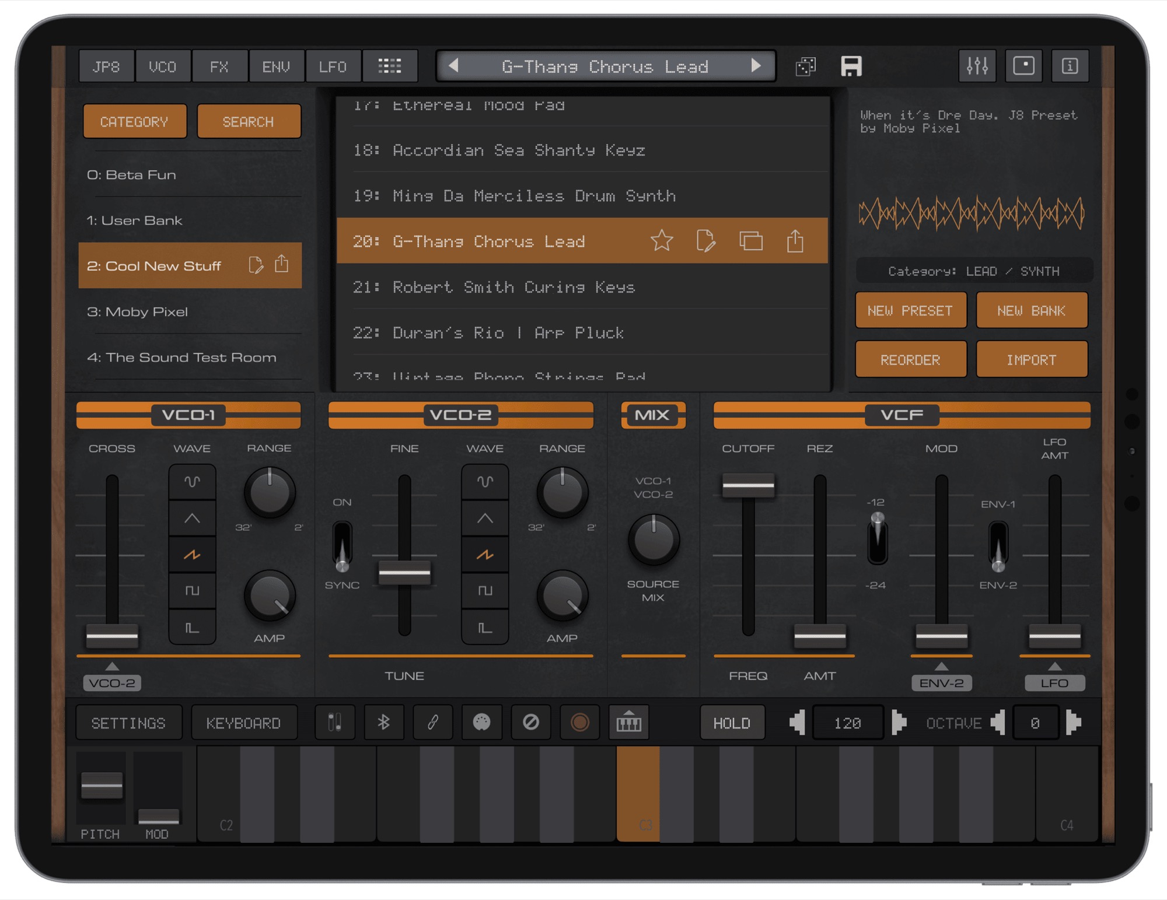Open the VCO-2 cross mod source selector
The width and height of the screenshot is (1167, 900).
pyautogui.click(x=112, y=682)
